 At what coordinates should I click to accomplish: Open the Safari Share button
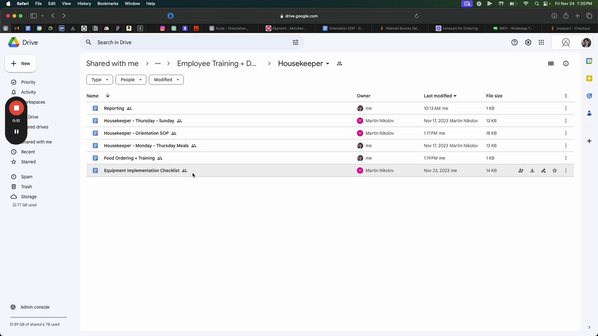(566, 16)
